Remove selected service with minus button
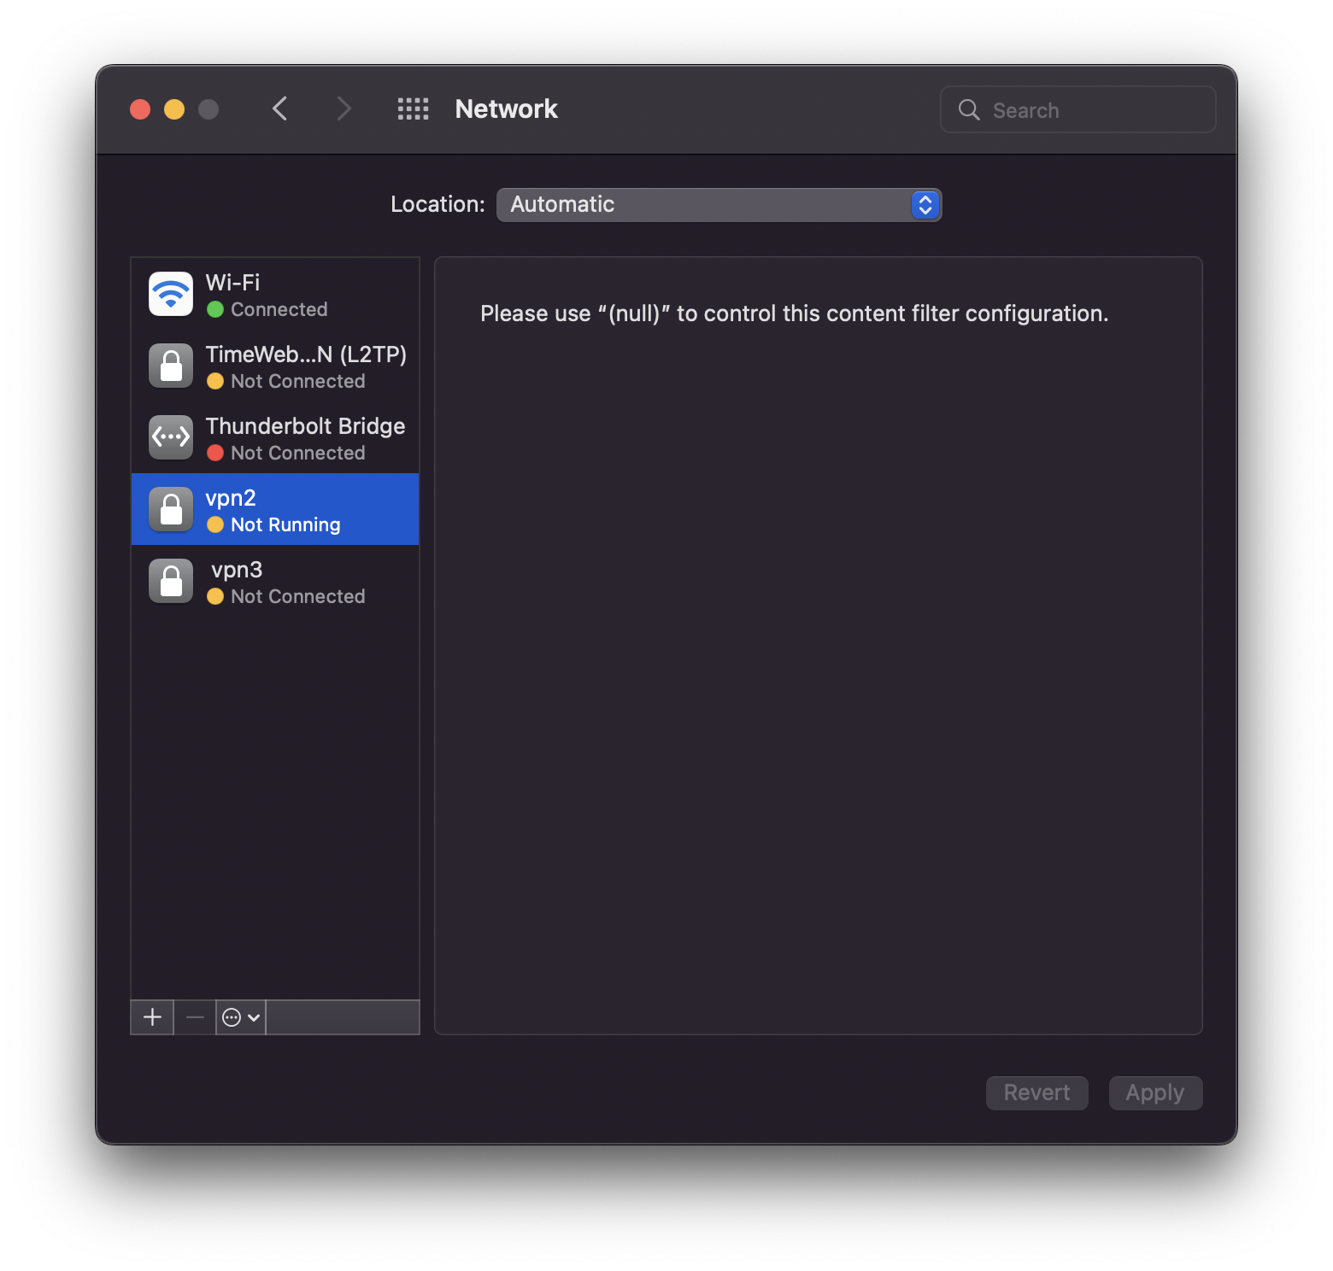1333x1271 pixels. (x=195, y=1017)
